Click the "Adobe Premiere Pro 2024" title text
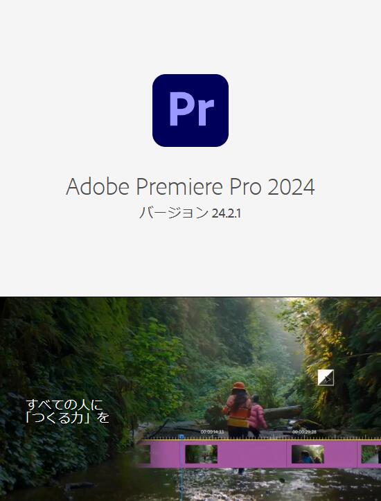The width and height of the screenshot is (381, 501). point(190,186)
